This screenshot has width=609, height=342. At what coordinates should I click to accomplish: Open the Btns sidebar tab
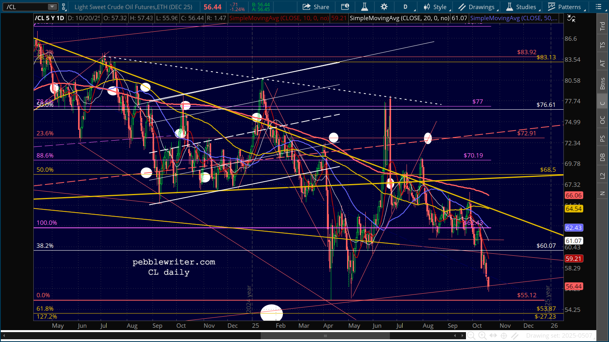click(602, 84)
